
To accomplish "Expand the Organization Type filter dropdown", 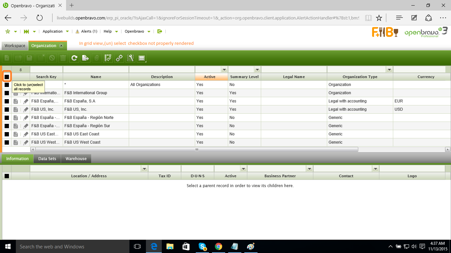I will point(390,70).
